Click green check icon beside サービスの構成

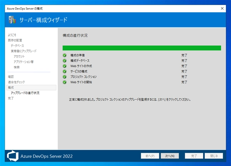[x=65, y=71]
